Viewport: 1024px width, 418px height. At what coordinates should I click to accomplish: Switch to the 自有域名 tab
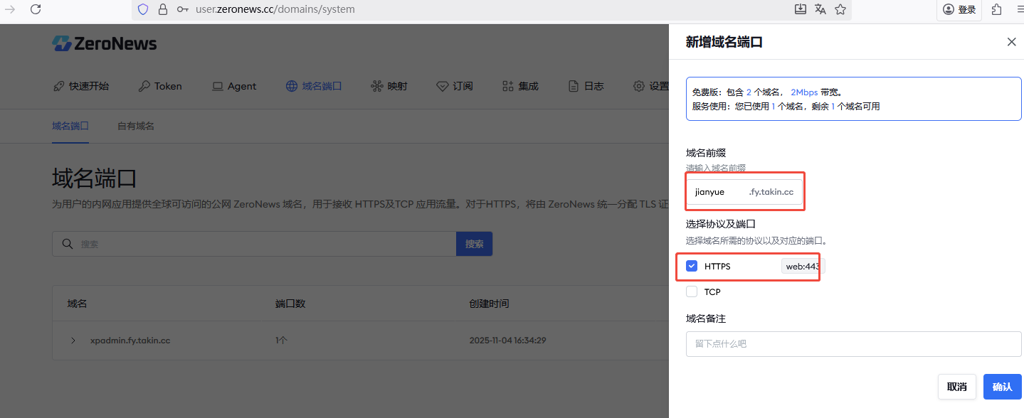136,126
